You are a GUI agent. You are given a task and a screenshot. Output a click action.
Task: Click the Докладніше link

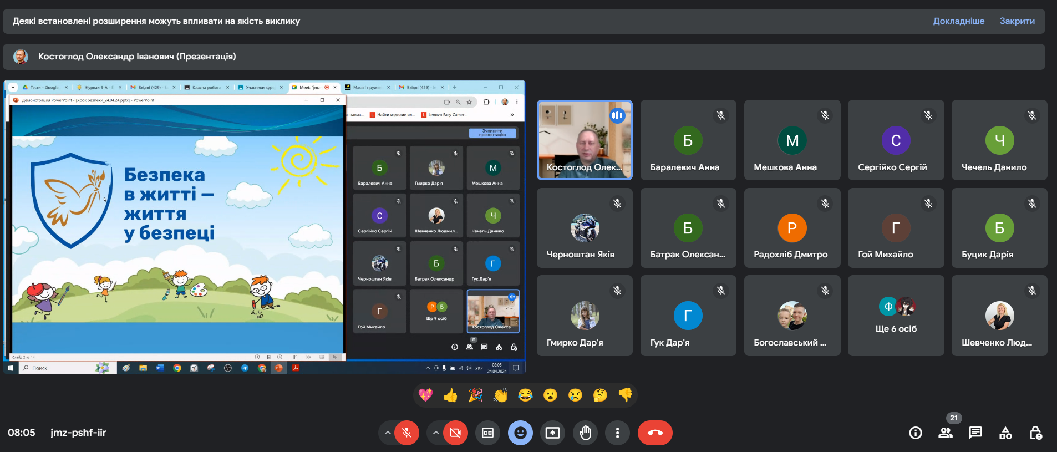pos(958,21)
